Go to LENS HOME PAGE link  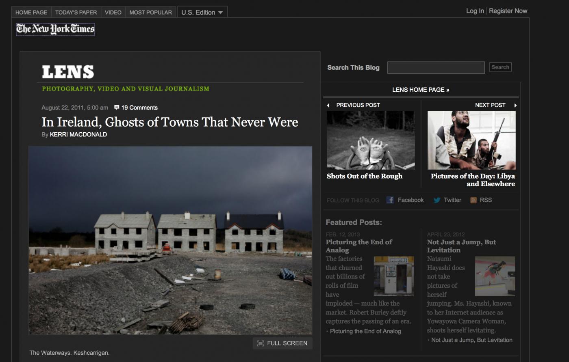click(x=421, y=90)
